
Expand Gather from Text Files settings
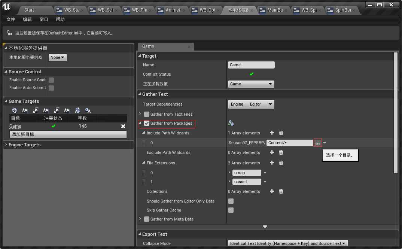tap(140, 114)
